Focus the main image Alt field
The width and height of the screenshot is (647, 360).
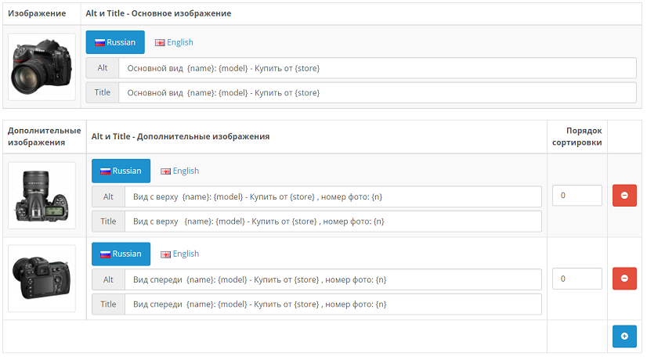(x=377, y=68)
